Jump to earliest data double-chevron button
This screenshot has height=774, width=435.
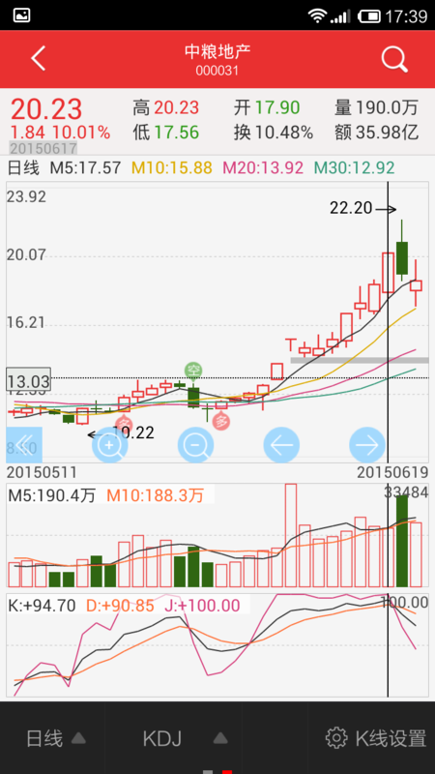24,445
